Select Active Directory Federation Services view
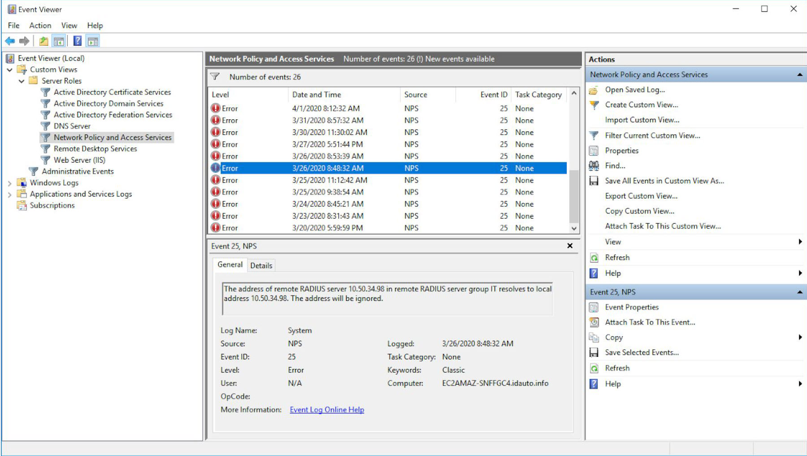 point(113,115)
